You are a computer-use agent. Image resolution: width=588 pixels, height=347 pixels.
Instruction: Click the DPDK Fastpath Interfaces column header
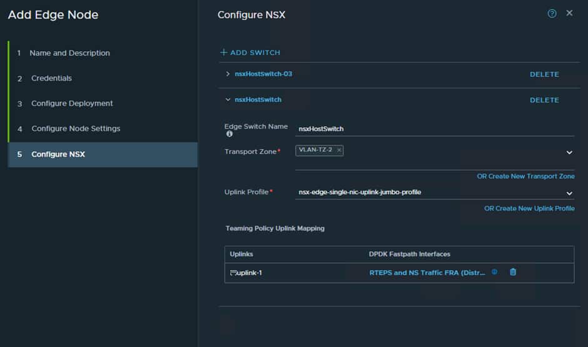tap(409, 254)
